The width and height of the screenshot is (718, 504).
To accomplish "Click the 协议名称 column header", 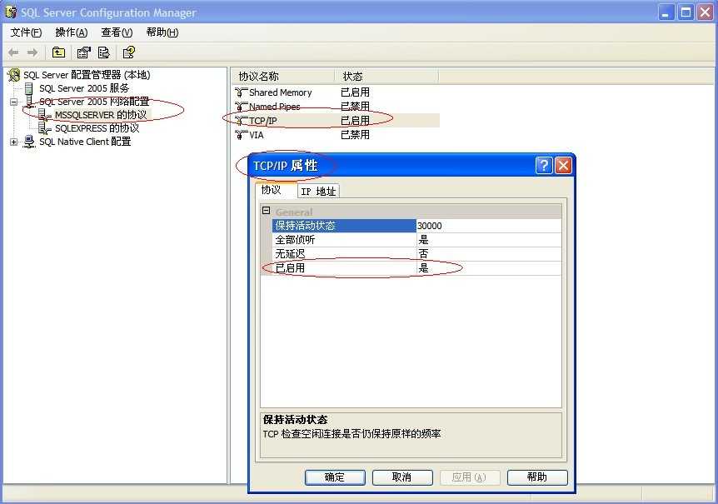I will (x=283, y=77).
